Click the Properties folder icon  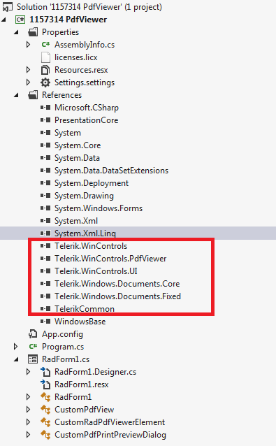33,32
